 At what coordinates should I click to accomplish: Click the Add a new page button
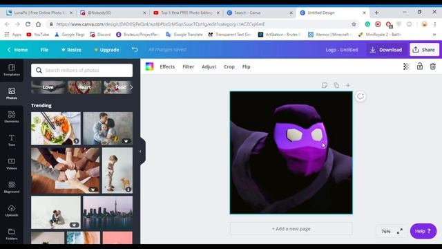coord(291,229)
